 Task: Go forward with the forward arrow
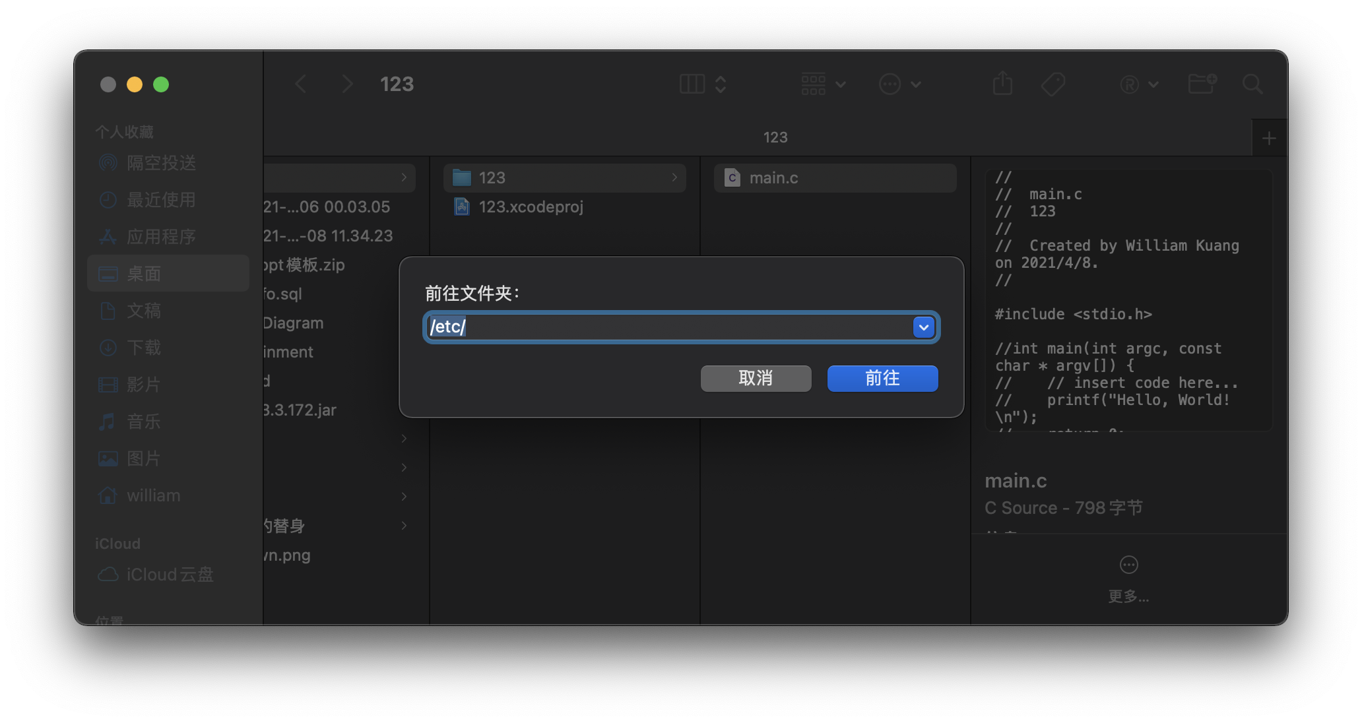pos(347,84)
